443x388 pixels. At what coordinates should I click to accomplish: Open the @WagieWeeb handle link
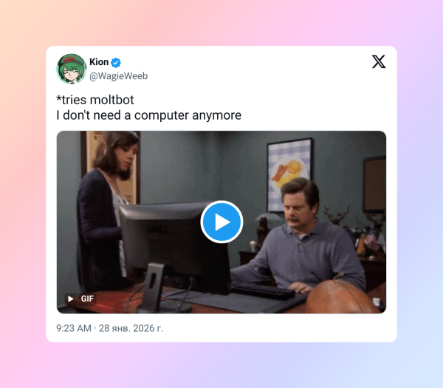pos(118,76)
